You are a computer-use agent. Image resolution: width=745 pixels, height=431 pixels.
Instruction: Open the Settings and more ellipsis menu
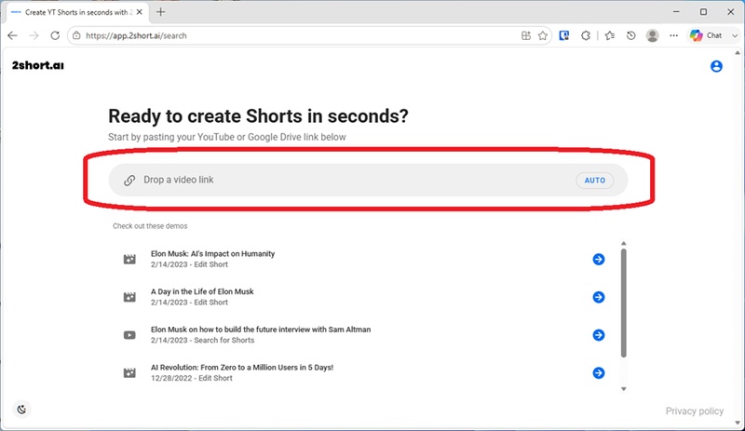673,35
